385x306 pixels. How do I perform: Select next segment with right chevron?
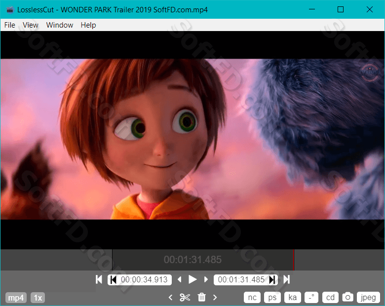215,298
